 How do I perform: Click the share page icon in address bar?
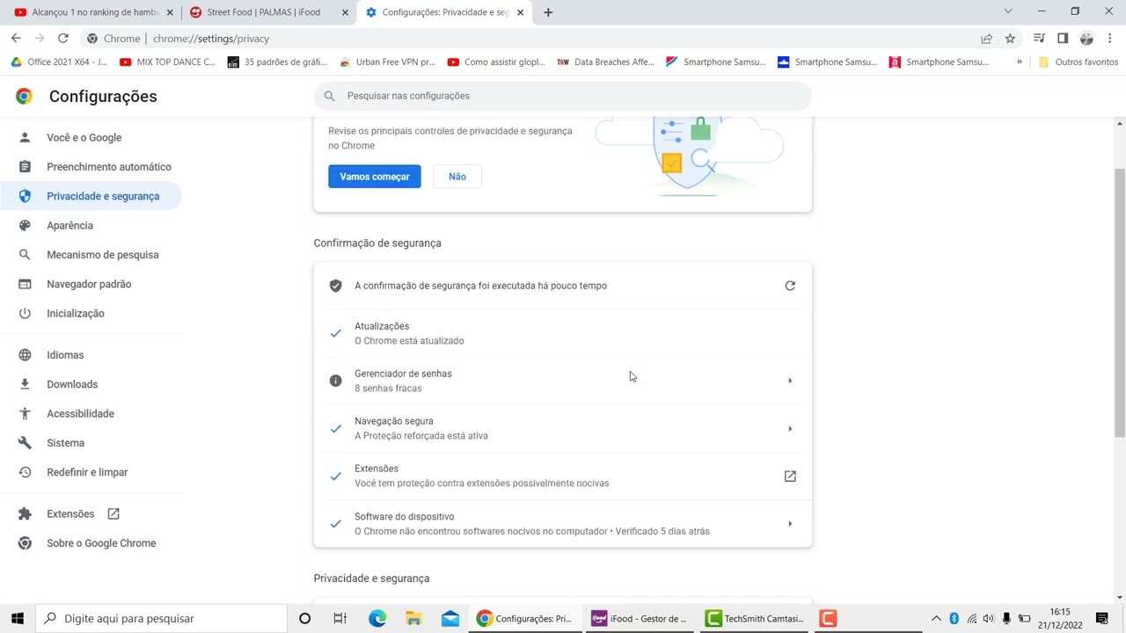[x=986, y=39]
